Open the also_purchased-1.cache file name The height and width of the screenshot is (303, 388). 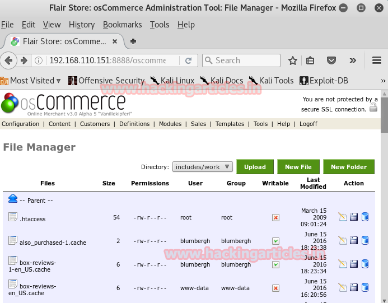point(53,243)
